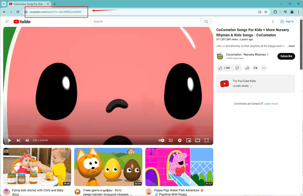Go forward in browser

(x=11, y=12)
